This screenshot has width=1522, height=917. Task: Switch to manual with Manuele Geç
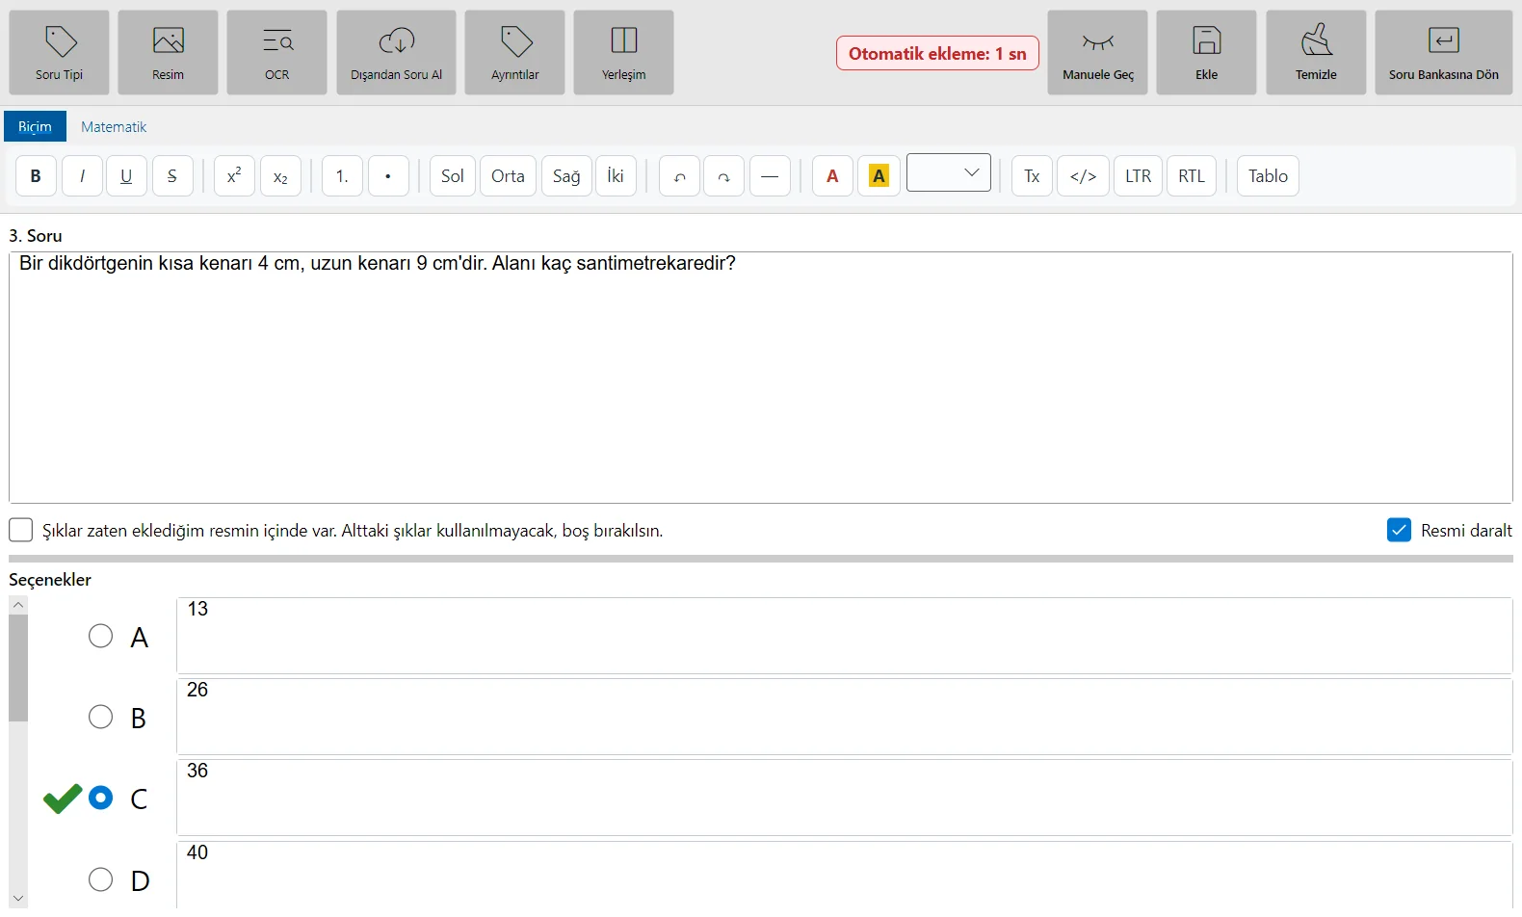tap(1097, 52)
